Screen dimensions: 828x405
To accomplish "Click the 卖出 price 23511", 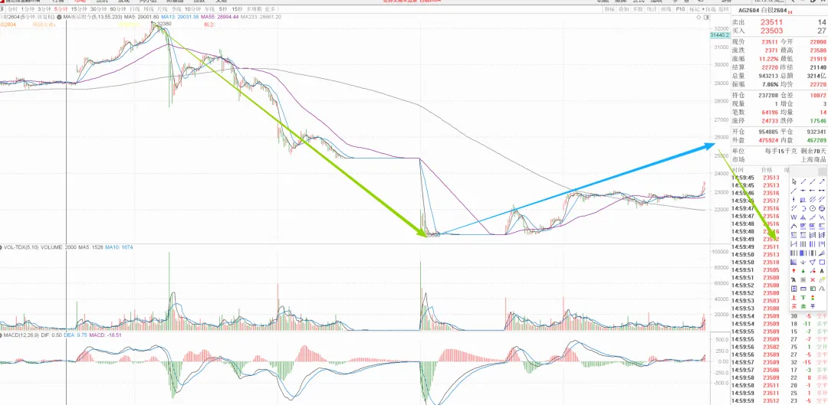I will click(771, 22).
